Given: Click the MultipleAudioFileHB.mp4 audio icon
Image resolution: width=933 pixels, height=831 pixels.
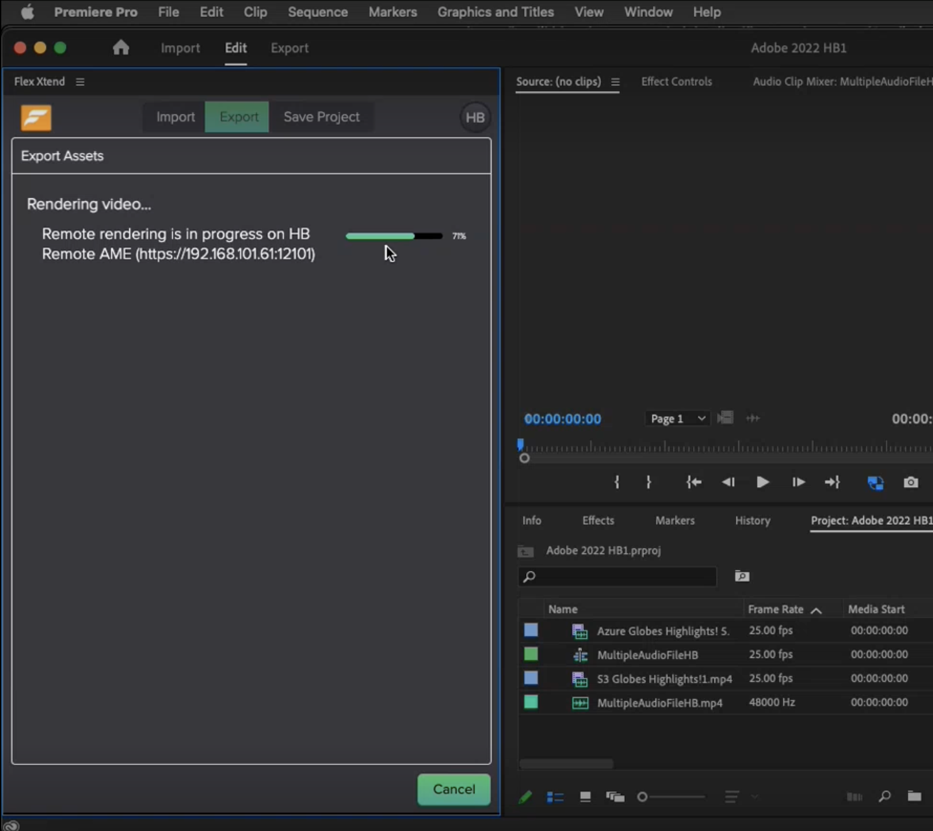Looking at the screenshot, I should pyautogui.click(x=580, y=703).
